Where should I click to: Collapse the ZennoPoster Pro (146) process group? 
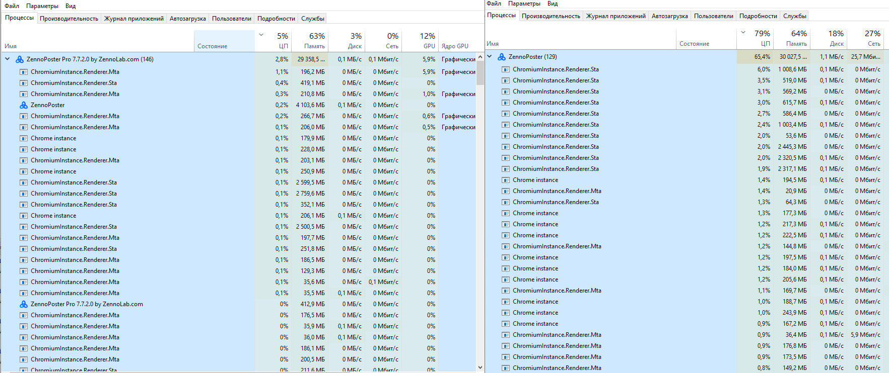[8, 59]
